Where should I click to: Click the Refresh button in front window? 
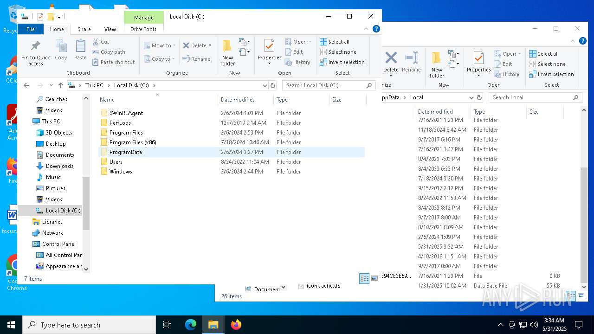[273, 85]
